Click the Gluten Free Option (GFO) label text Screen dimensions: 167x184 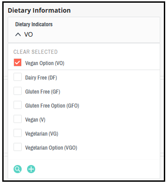point(52,106)
